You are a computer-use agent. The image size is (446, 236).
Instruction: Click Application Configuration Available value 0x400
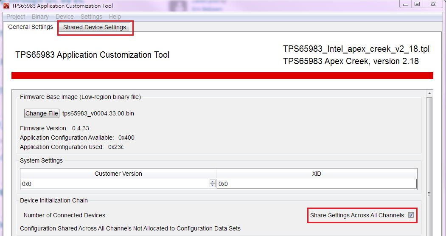126,138
